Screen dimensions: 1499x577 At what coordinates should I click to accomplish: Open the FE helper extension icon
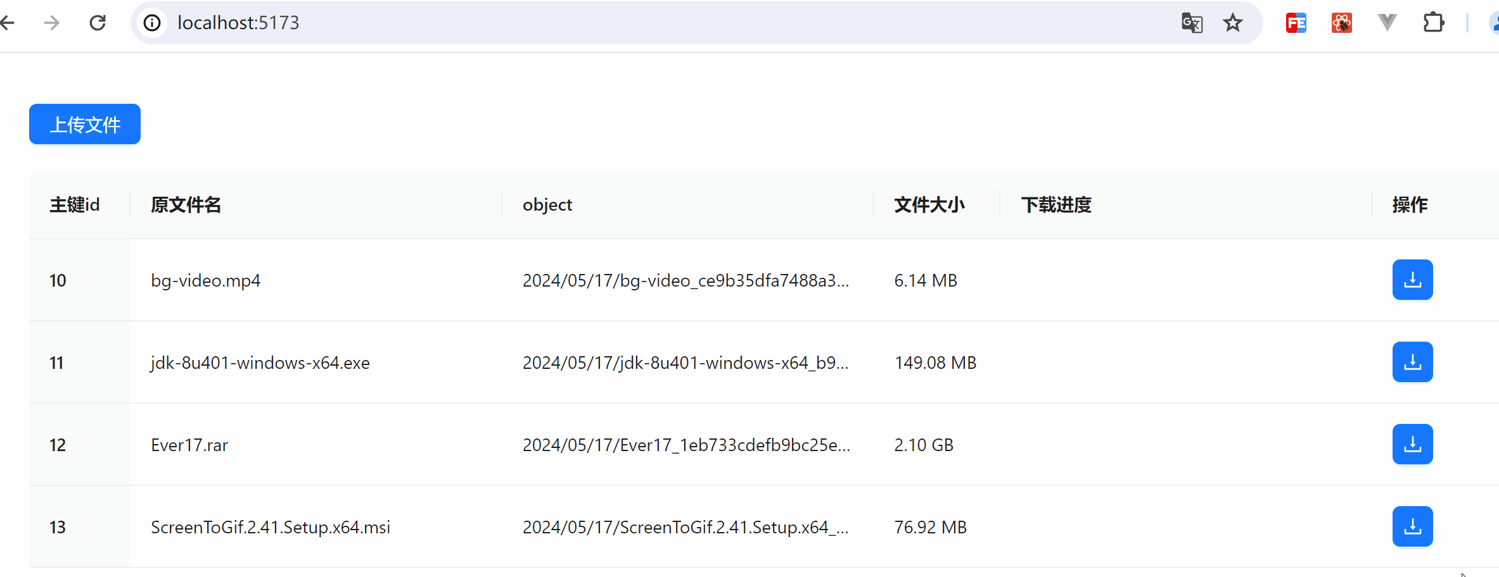(1296, 23)
